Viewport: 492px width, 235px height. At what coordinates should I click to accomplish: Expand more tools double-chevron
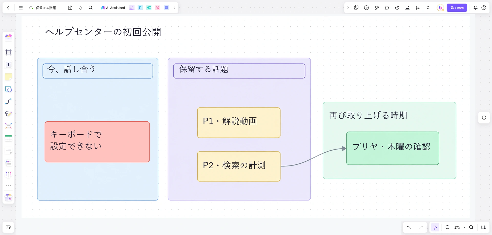(x=428, y=8)
